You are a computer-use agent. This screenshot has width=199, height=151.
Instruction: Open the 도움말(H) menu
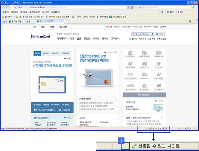56,12
